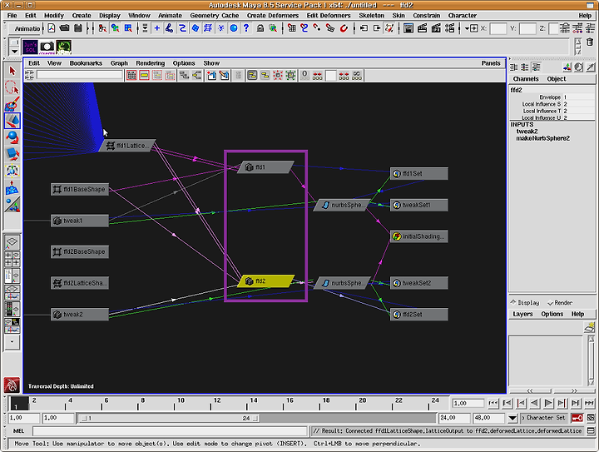The width and height of the screenshot is (599, 452).
Task: Click the Select by component type icon
Action: [128, 28]
